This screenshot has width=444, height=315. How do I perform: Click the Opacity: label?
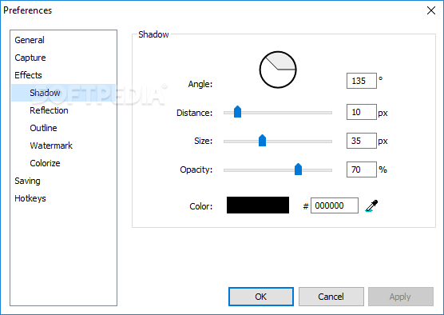pos(196,169)
